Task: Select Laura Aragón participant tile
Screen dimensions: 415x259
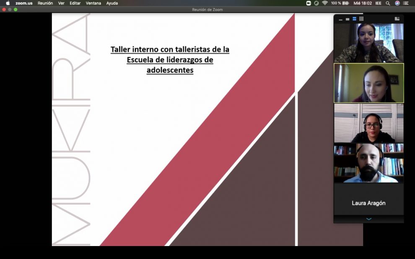Action: point(368,203)
